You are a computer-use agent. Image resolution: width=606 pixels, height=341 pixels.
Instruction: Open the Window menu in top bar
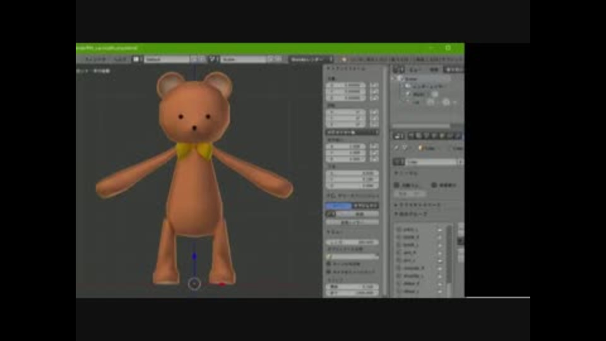[x=95, y=59]
